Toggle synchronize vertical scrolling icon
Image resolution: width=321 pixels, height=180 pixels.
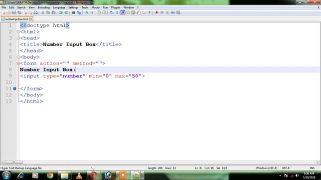(x=99, y=12)
